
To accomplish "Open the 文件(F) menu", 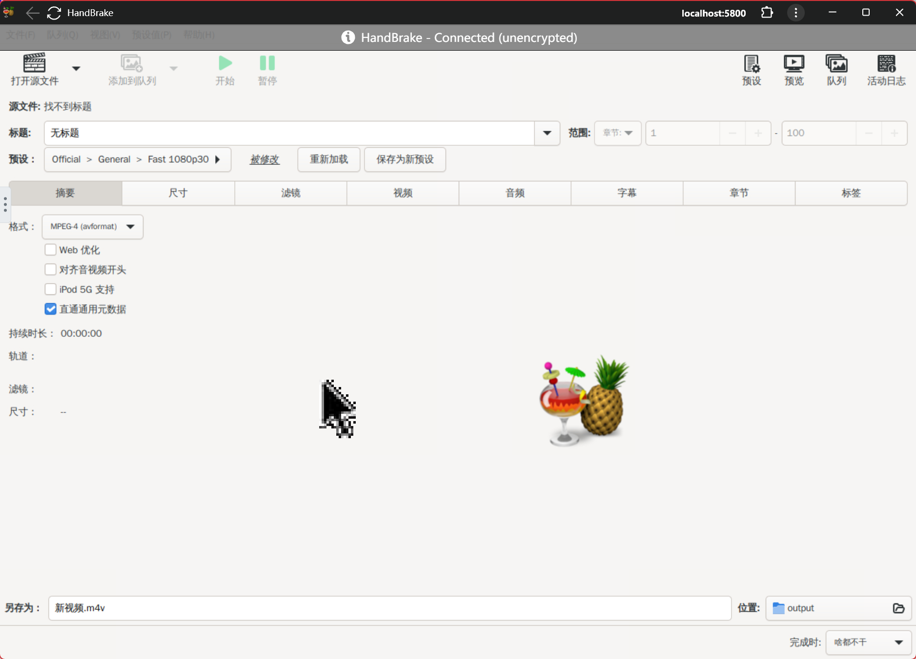I will (x=21, y=35).
